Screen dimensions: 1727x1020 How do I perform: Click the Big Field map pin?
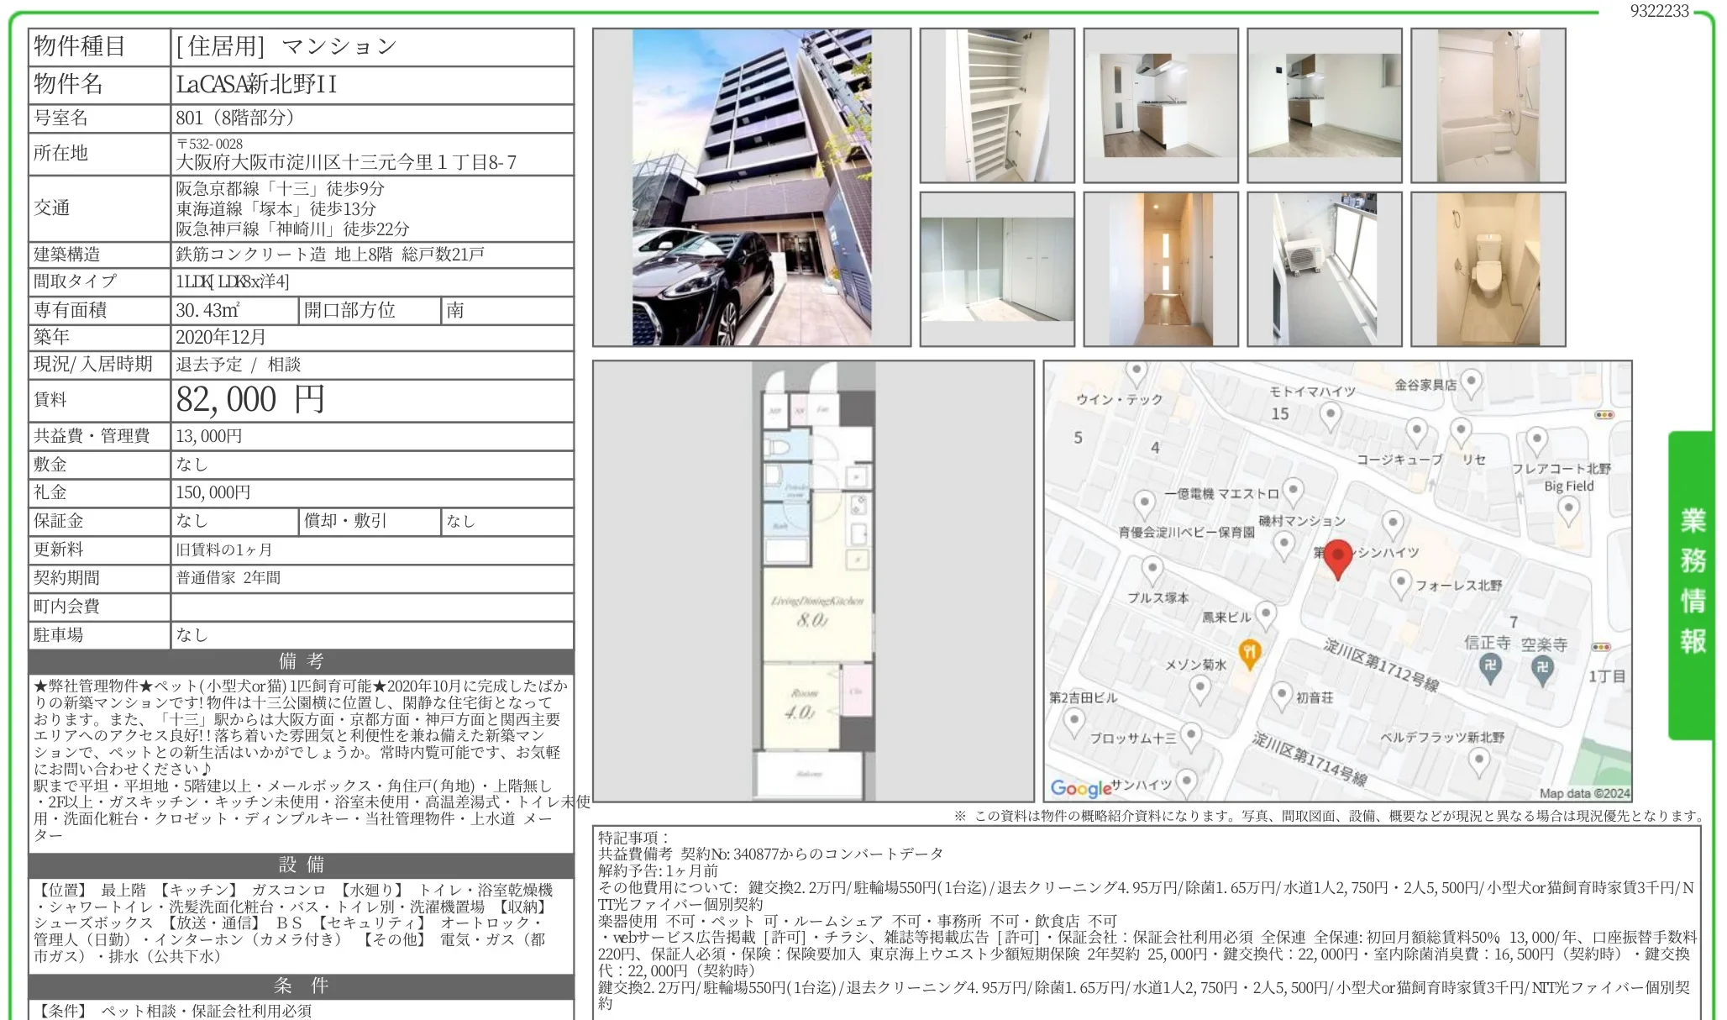coord(1567,508)
